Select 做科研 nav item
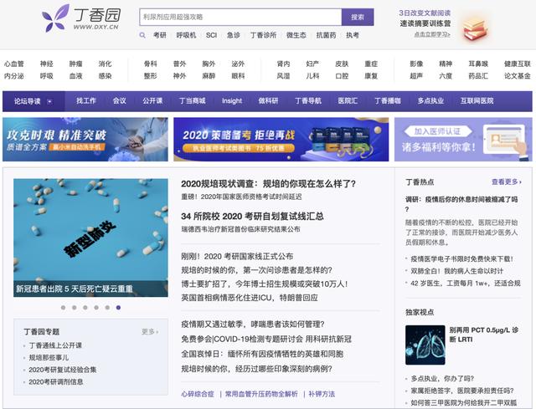 [268, 101]
